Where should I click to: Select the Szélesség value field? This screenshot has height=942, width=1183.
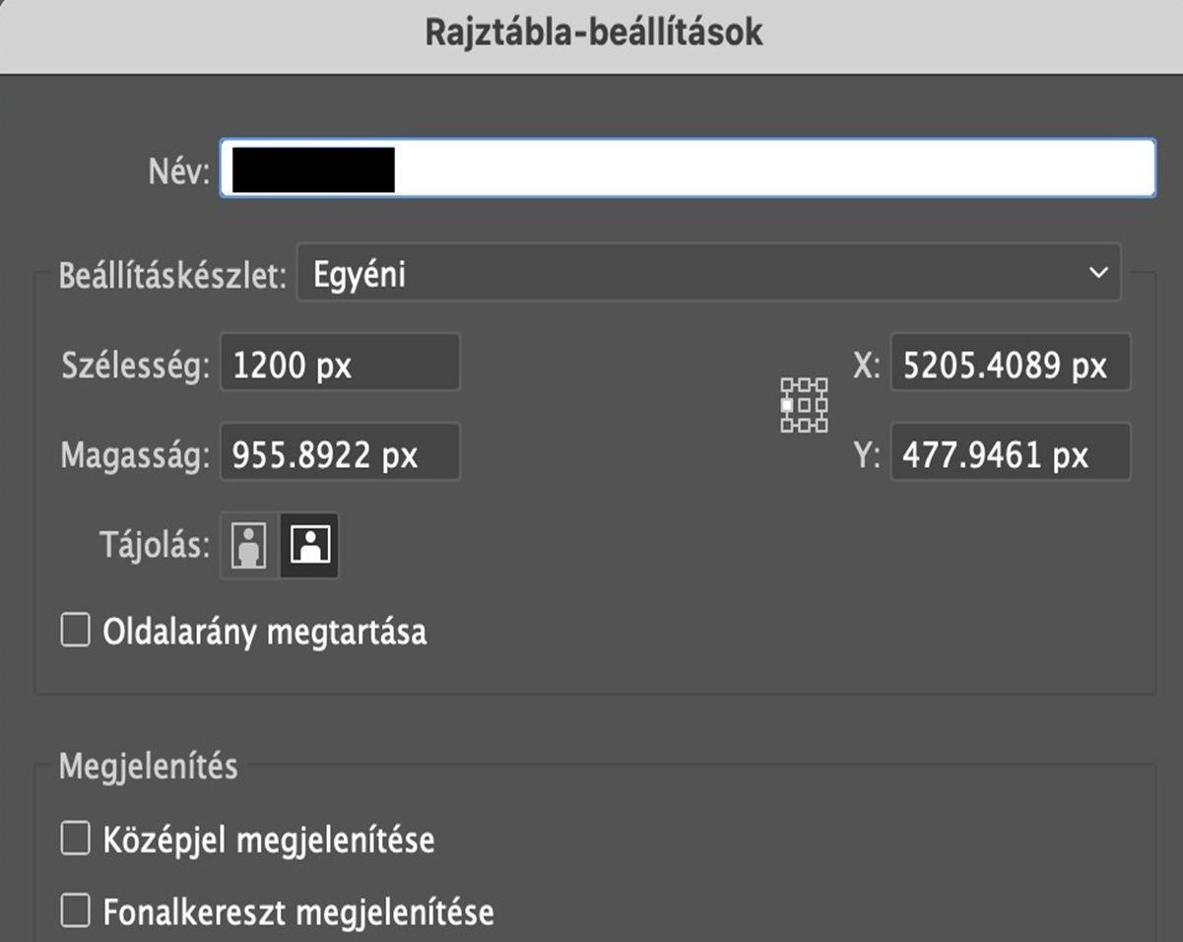(340, 363)
